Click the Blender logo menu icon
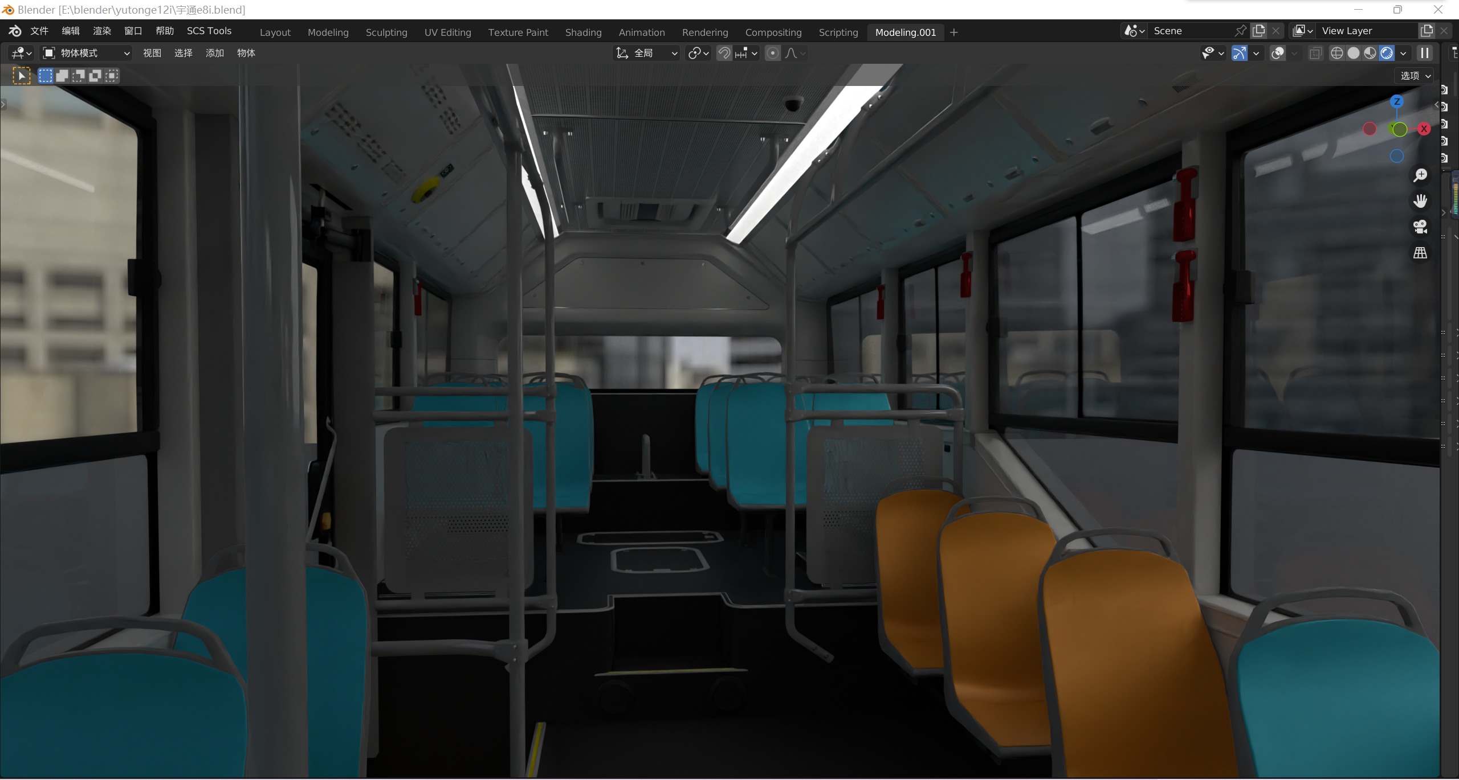The width and height of the screenshot is (1459, 780). coord(15,31)
